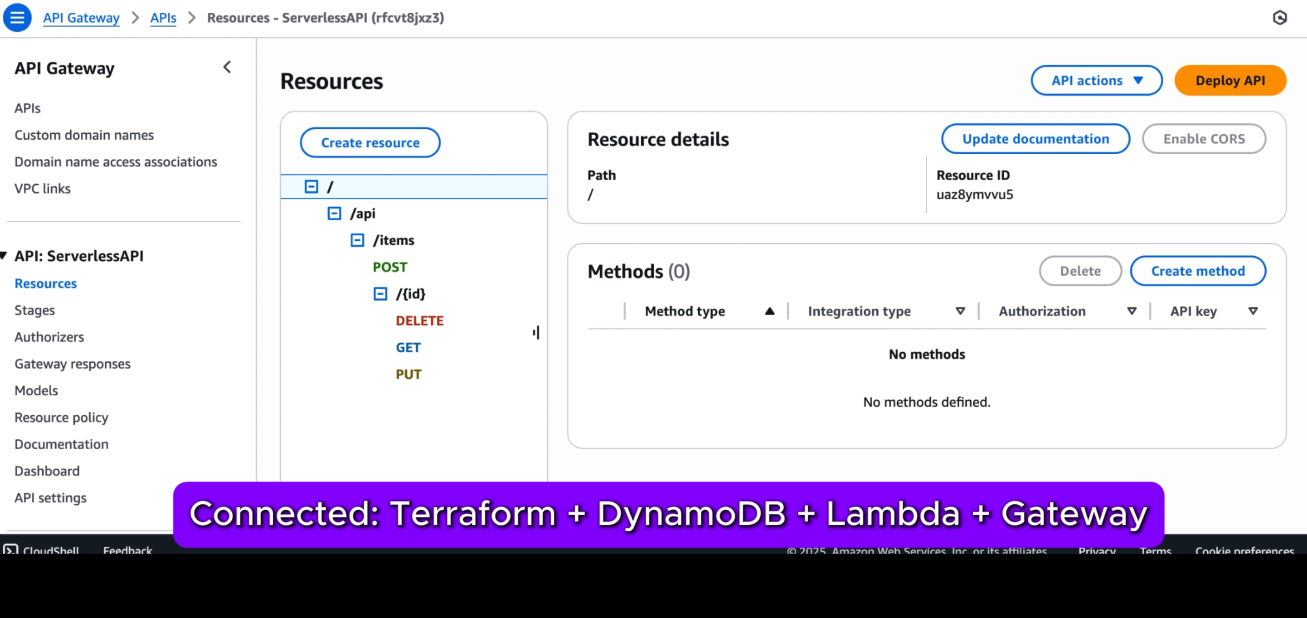Select the /api resource in tree

pyautogui.click(x=363, y=213)
